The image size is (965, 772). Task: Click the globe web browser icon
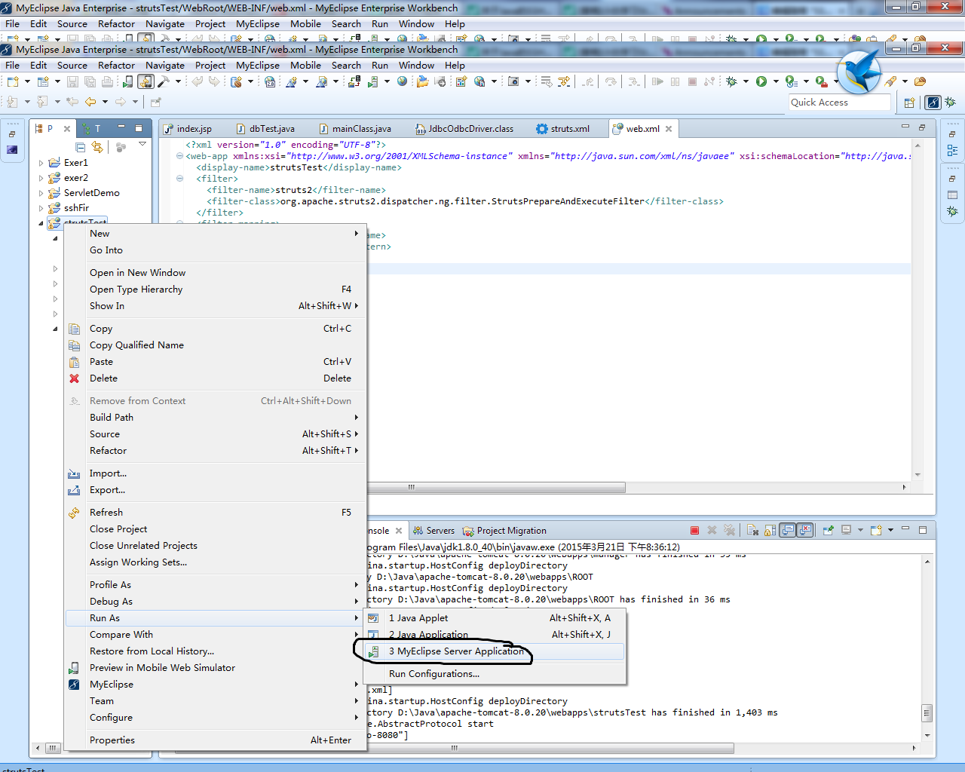tap(403, 81)
